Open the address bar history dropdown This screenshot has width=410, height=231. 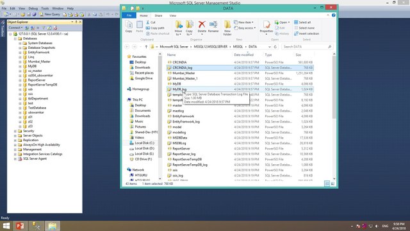(x=270, y=47)
